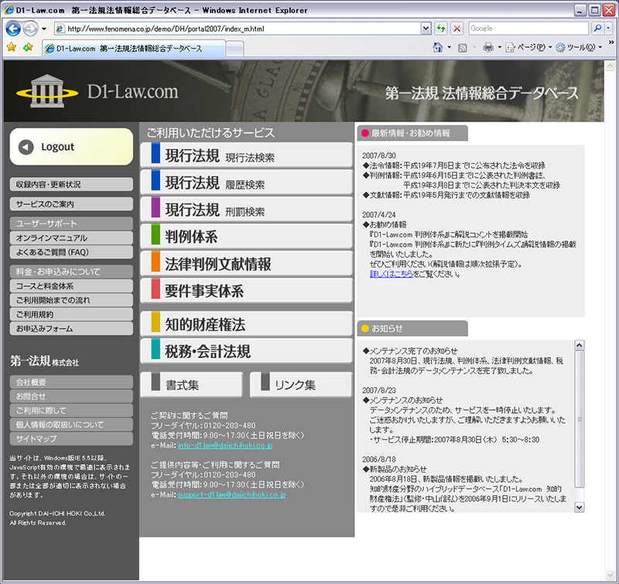Expand the Print options dropdown arrow
The width and height of the screenshot is (619, 584).
(499, 48)
